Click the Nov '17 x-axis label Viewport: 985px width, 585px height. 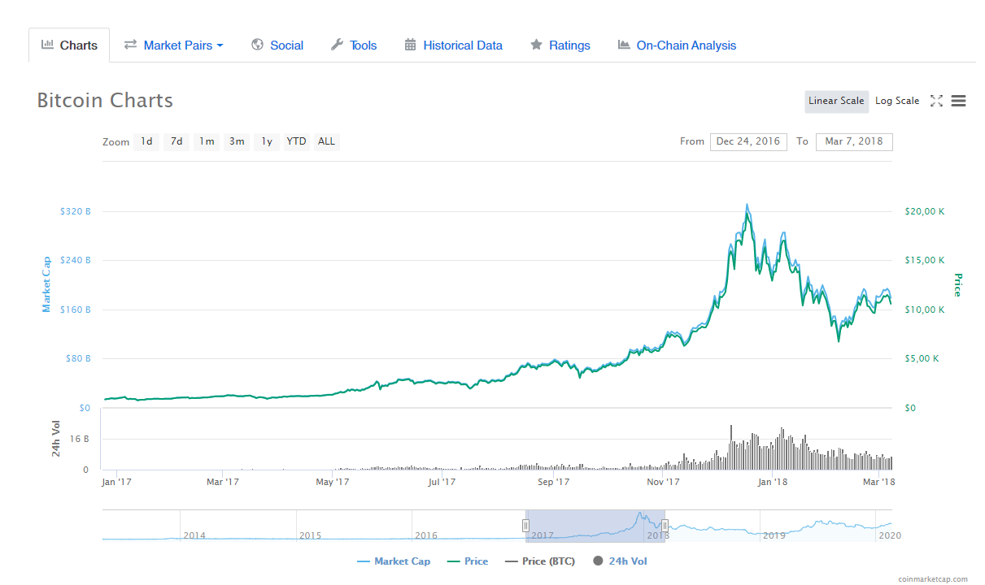(x=664, y=482)
